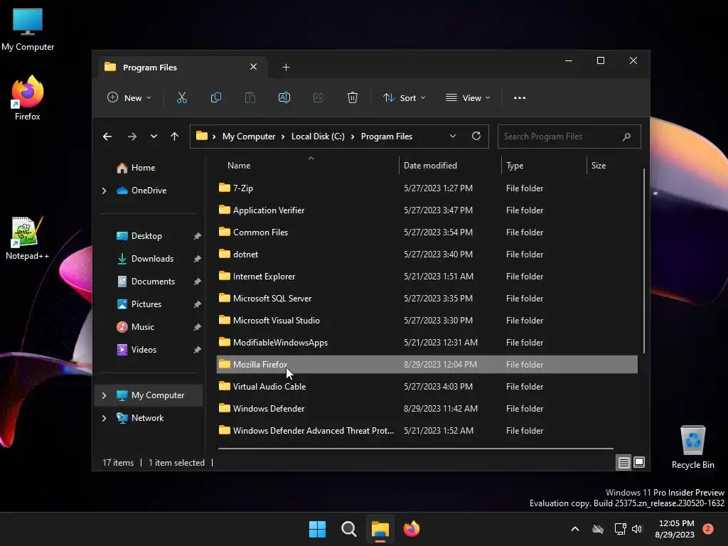Expand My Computer tree node
Screen dimensions: 728x546
coord(104,395)
